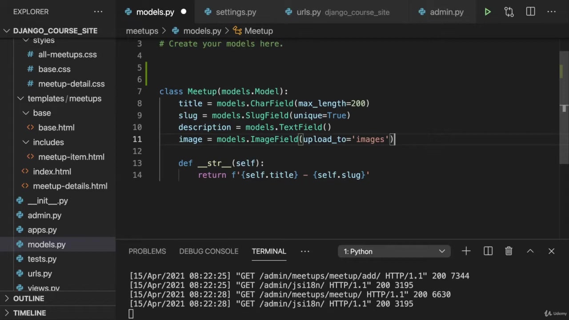Expand the OUTLINE section
569x320 pixels.
(x=28, y=299)
